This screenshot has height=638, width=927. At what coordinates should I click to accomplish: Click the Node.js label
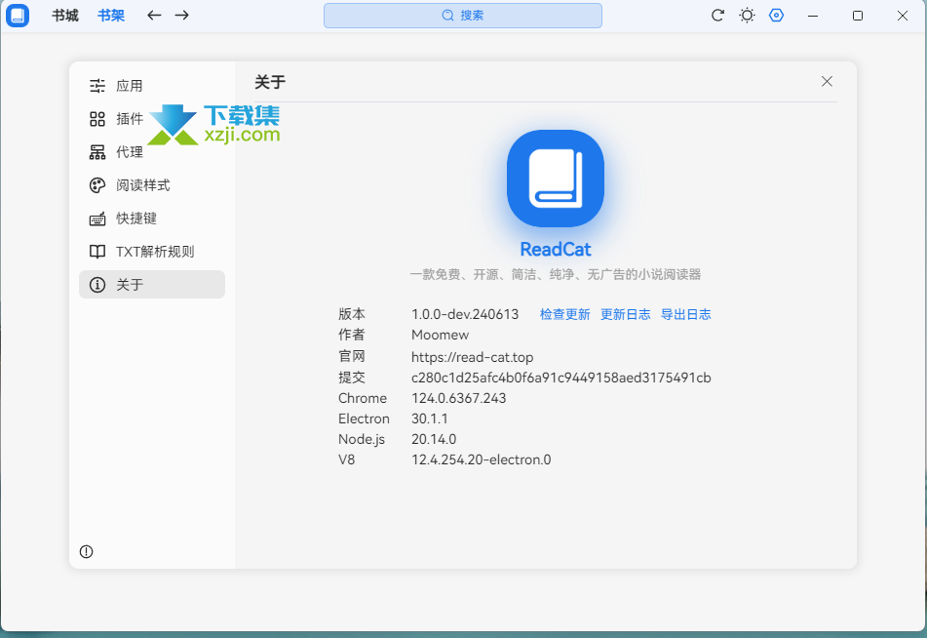362,439
